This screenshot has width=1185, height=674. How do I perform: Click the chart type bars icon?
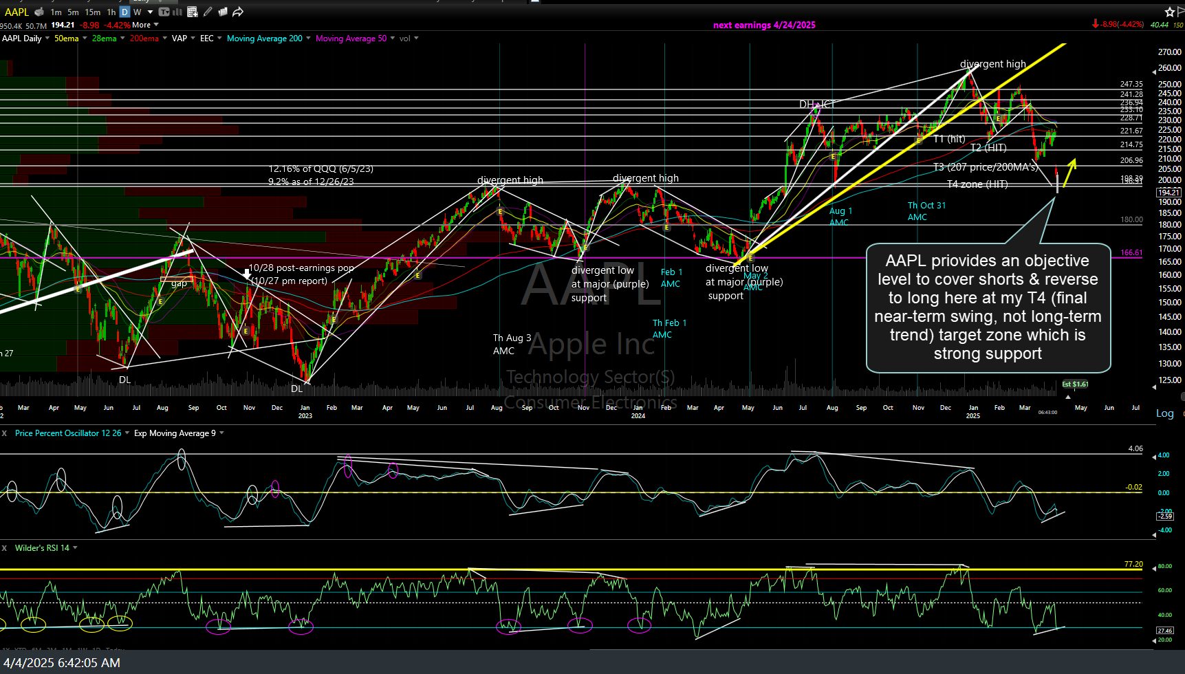tap(179, 12)
